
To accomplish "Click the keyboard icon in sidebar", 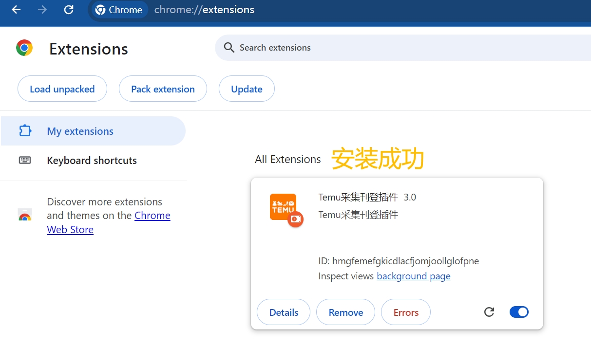I will 25,160.
